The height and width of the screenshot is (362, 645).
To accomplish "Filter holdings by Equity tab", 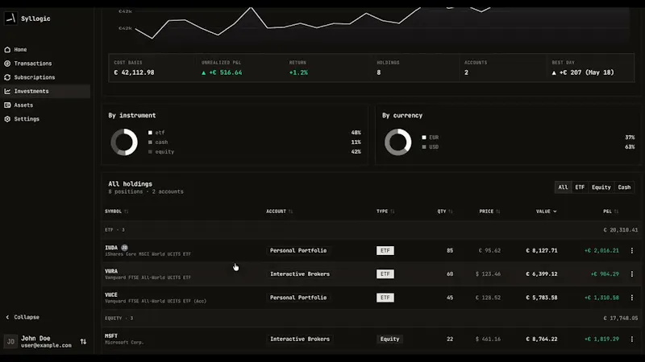I will 601,187.
